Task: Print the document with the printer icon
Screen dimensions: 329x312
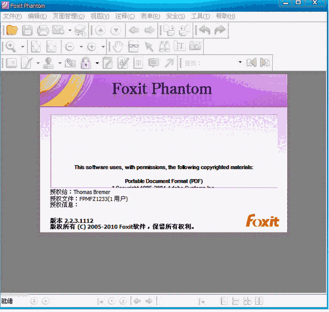Action: tap(43, 30)
